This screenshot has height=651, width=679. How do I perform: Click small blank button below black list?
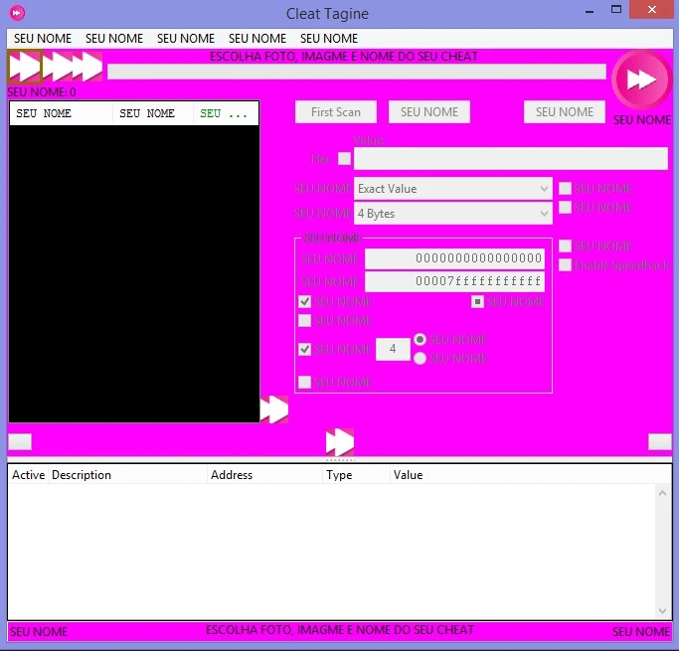[x=20, y=441]
